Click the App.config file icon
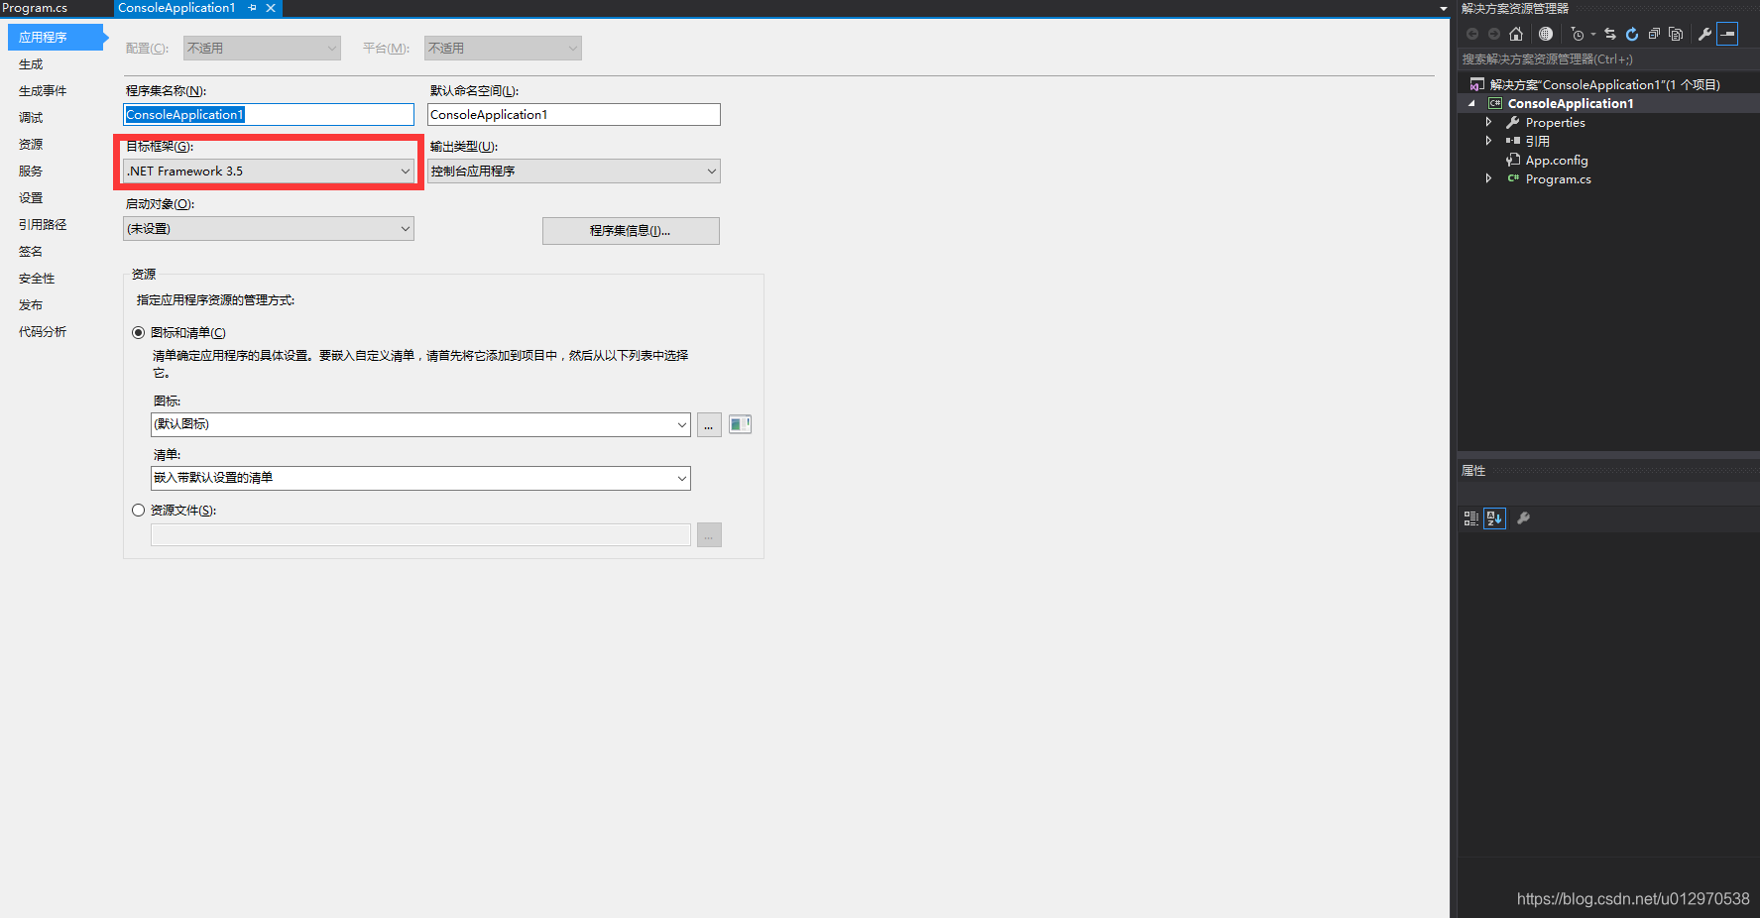Image resolution: width=1760 pixels, height=918 pixels. [x=1513, y=160]
